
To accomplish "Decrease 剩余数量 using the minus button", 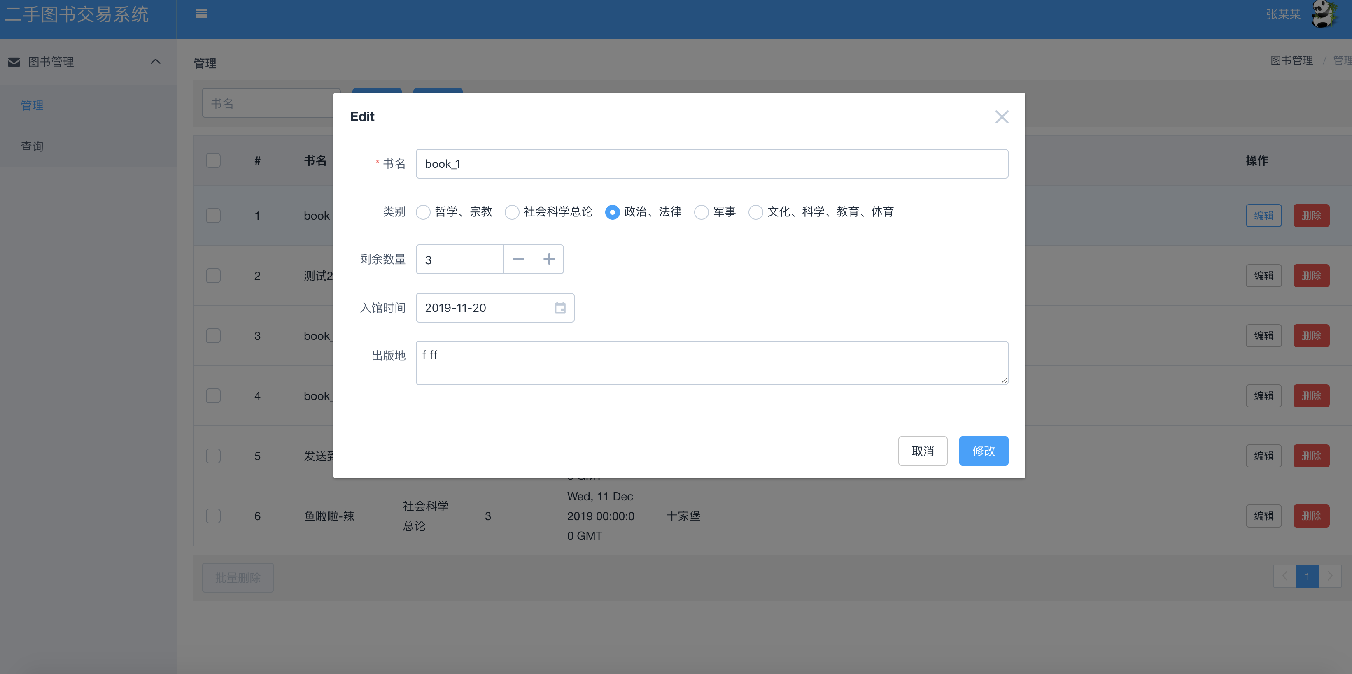I will point(519,259).
